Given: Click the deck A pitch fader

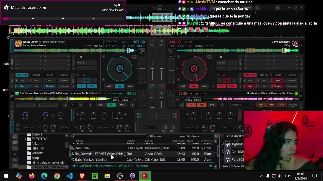Looking at the screenshot, I should [x=142, y=69].
